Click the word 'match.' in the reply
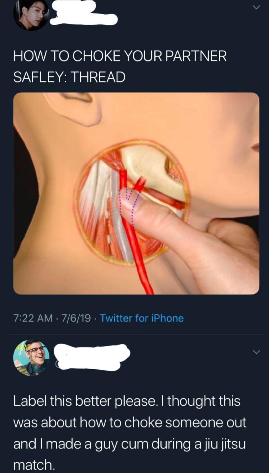 33,464
